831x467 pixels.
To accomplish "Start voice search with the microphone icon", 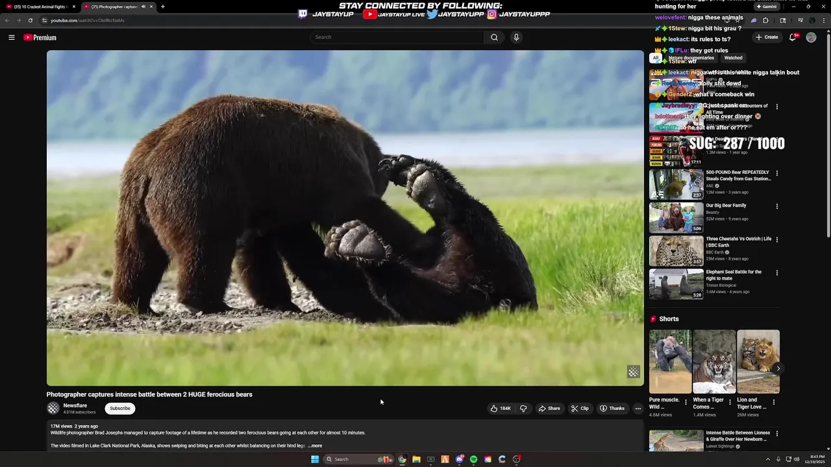I will tap(516, 37).
